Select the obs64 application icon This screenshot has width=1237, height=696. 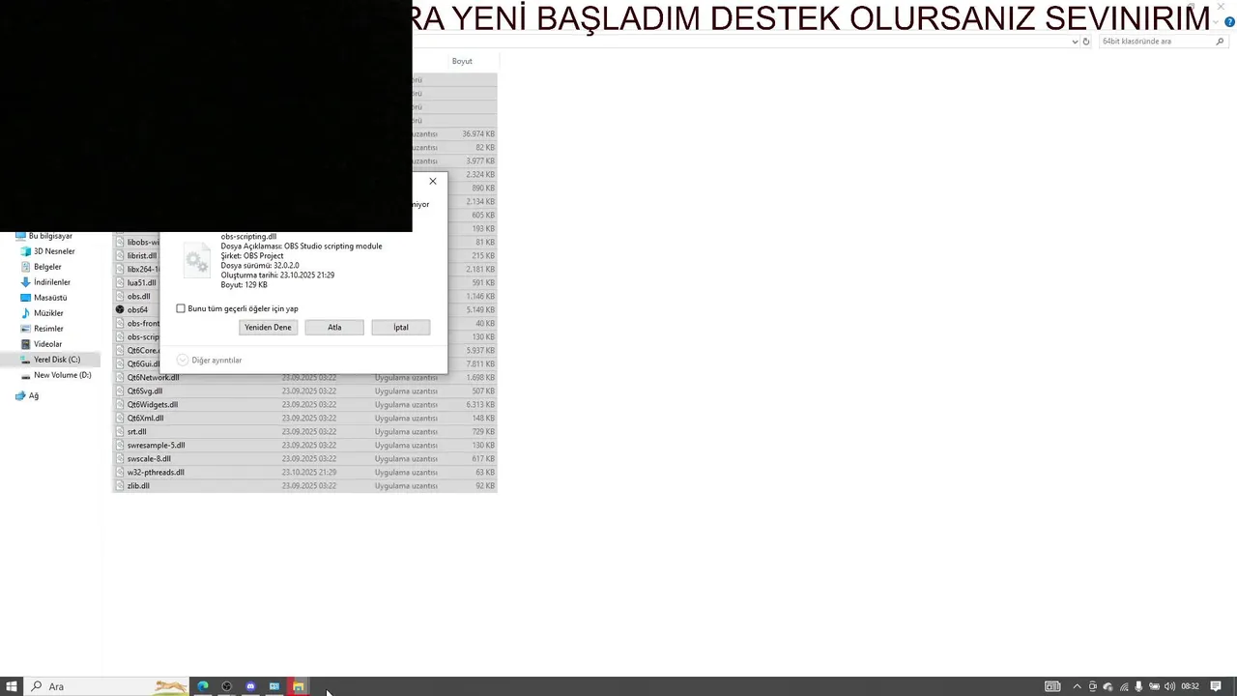120,310
